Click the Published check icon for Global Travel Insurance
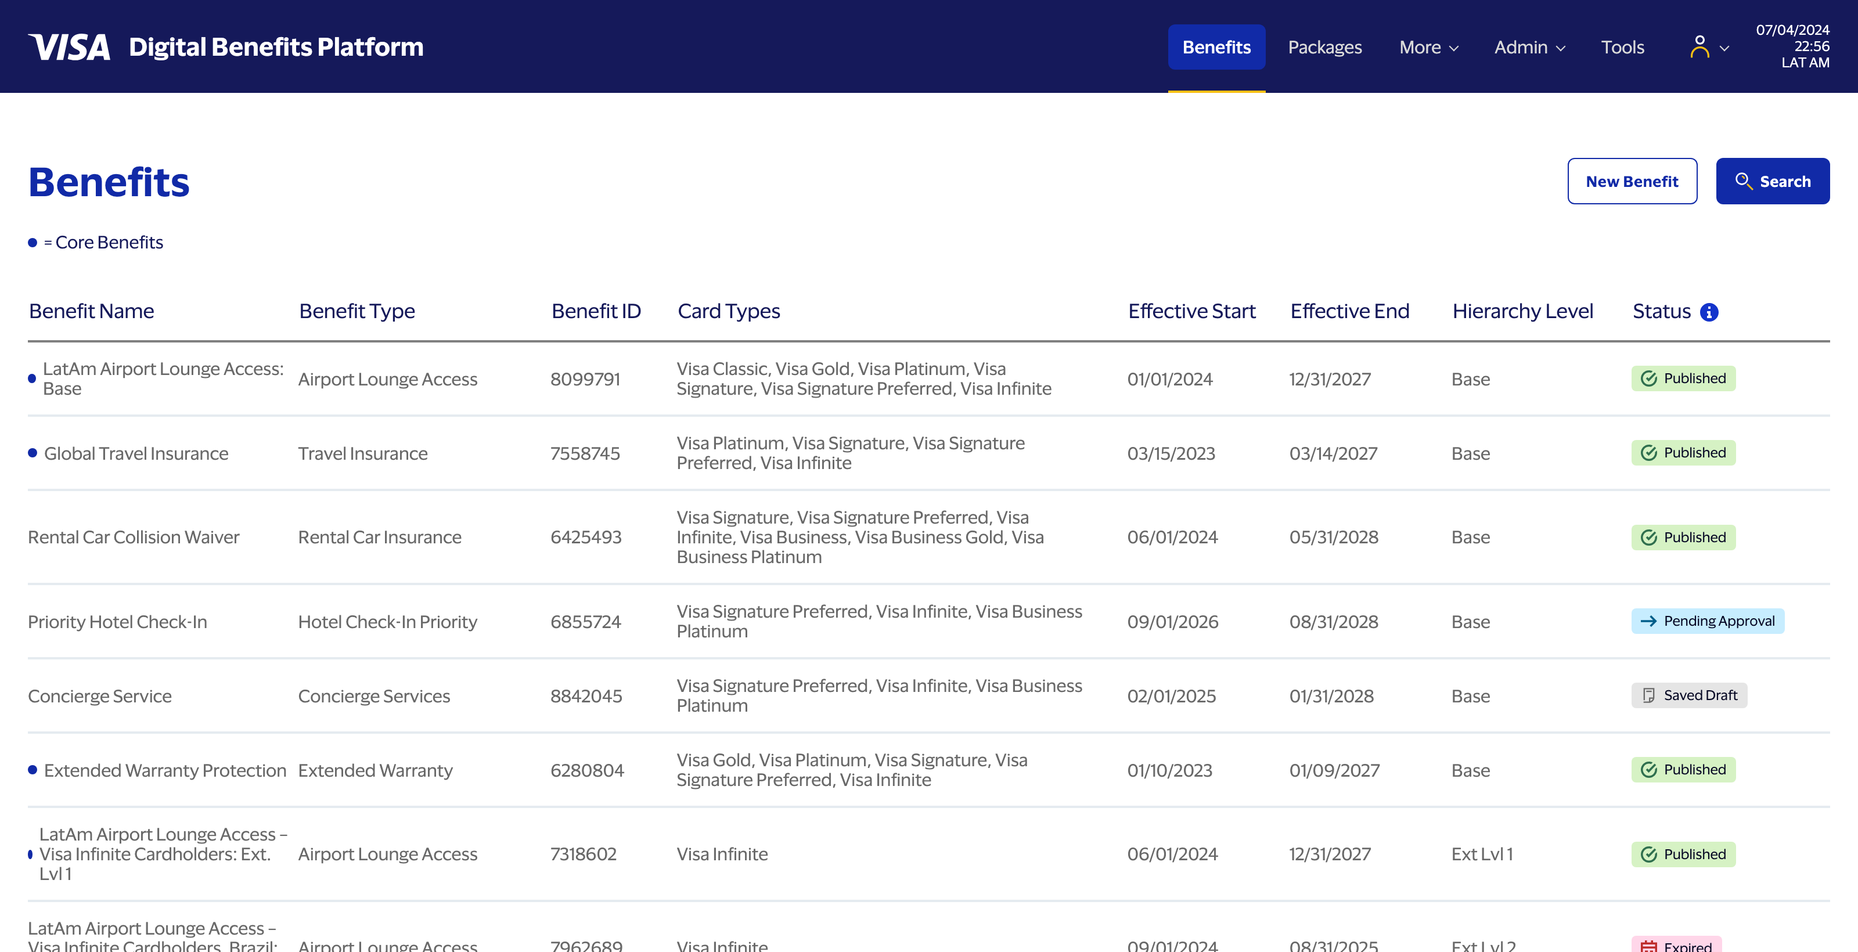The width and height of the screenshot is (1858, 952). pyautogui.click(x=1649, y=453)
